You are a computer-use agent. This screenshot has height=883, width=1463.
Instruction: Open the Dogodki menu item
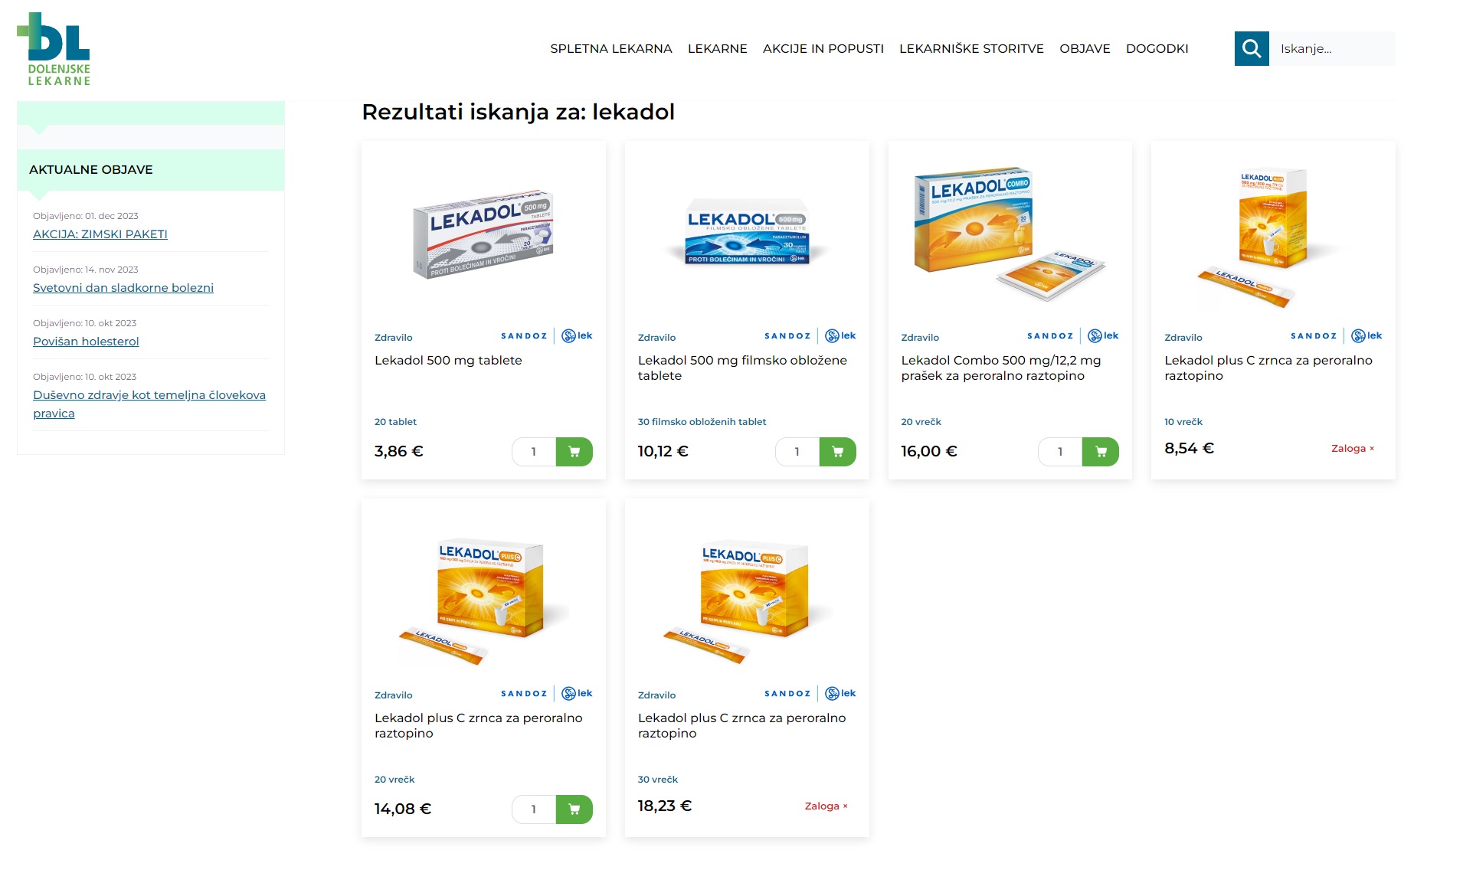click(1157, 48)
